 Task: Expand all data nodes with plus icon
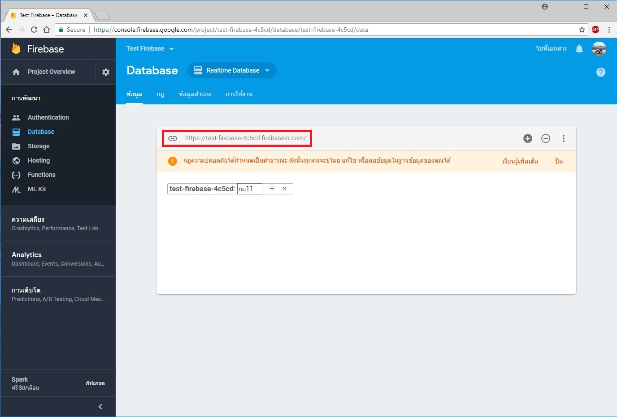point(527,138)
